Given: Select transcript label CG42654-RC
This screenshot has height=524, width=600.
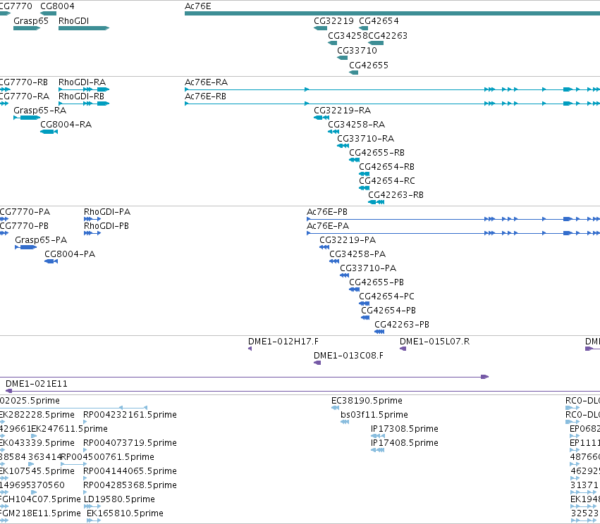Looking at the screenshot, I should (x=387, y=182).
